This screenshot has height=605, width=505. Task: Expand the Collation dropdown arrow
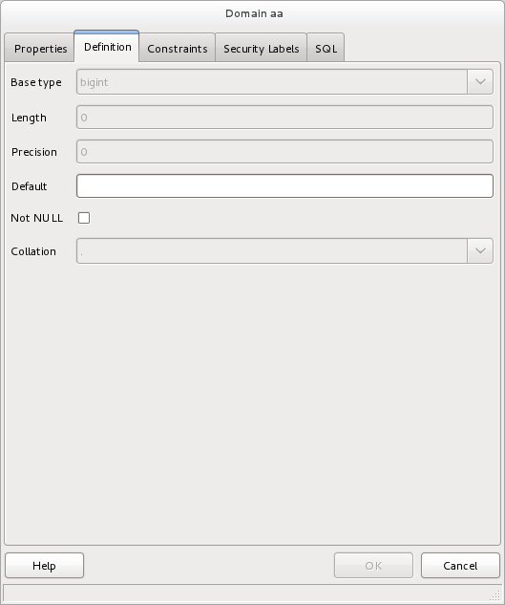pos(480,250)
